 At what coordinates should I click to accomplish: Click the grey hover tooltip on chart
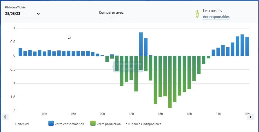(128, 67)
